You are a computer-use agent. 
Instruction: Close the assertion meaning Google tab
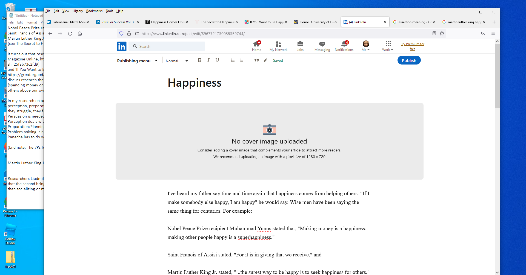434,22
